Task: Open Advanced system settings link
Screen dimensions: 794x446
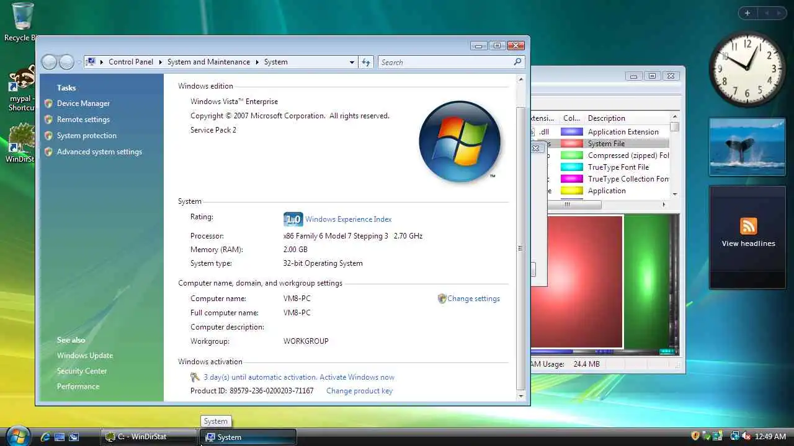Action: (99, 152)
